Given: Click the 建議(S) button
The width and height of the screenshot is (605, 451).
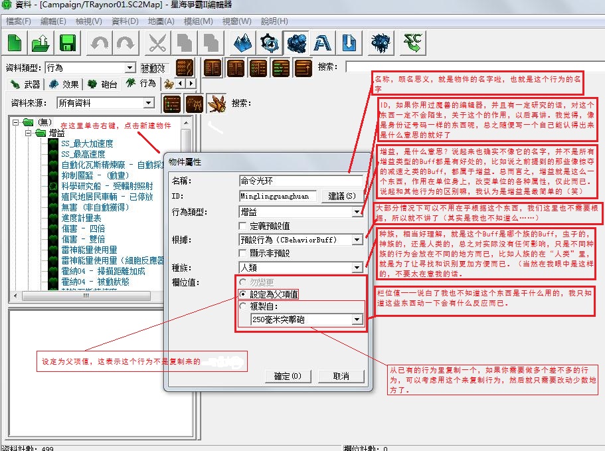Looking at the screenshot, I should 342,196.
